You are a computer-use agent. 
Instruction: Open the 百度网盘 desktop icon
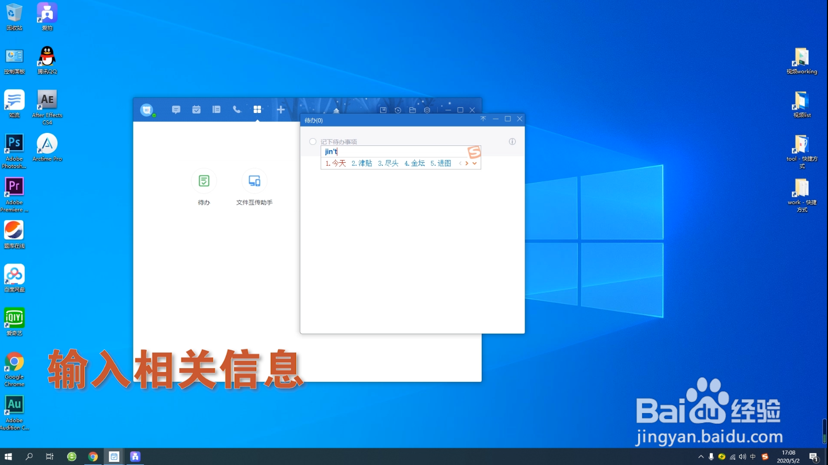14,278
